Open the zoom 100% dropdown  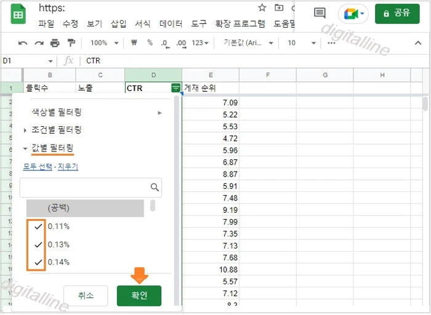pyautogui.click(x=104, y=43)
